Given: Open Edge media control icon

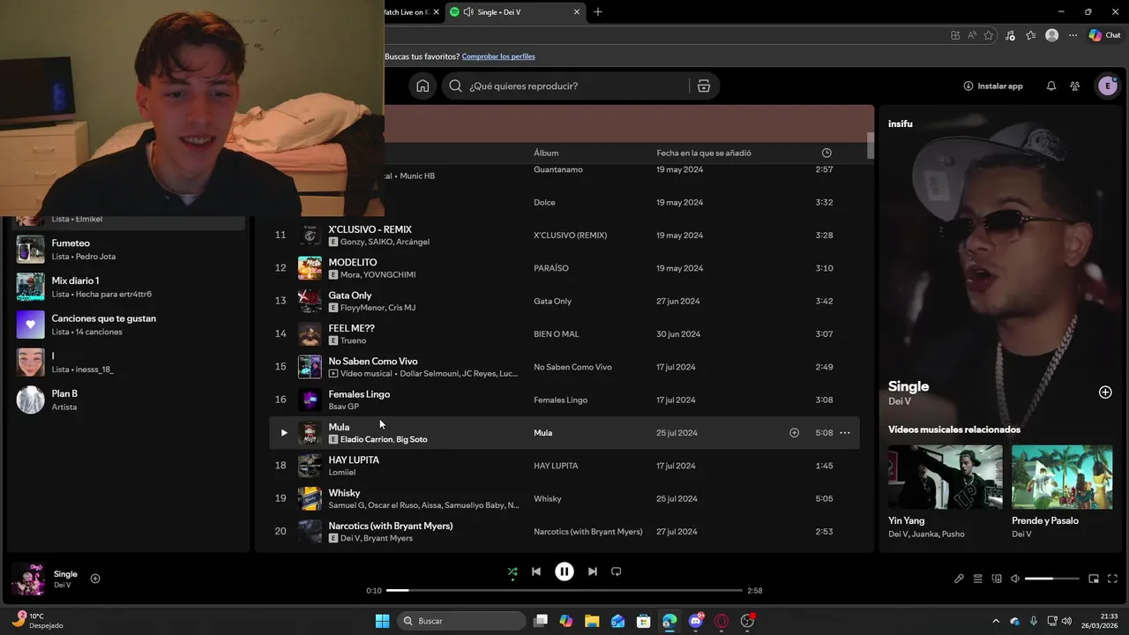Looking at the screenshot, I should coord(1010,35).
